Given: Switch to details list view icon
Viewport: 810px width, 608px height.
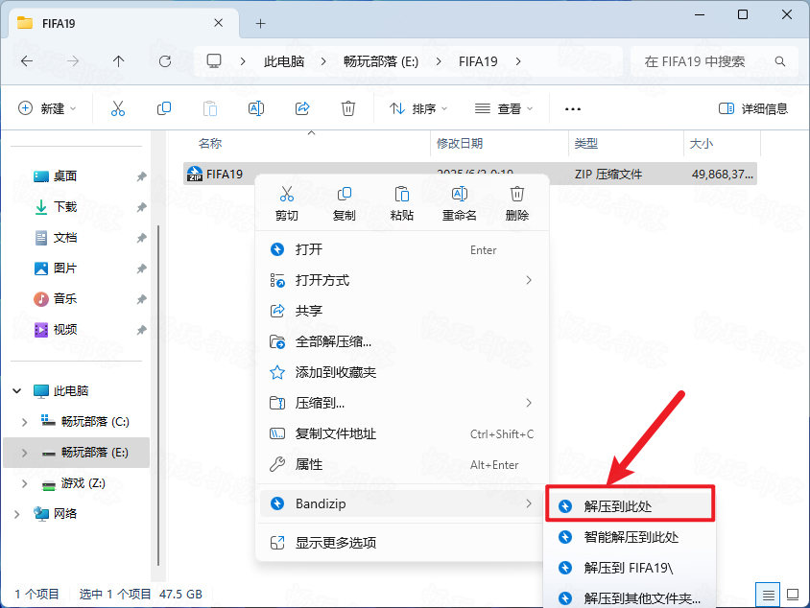Looking at the screenshot, I should (768, 596).
